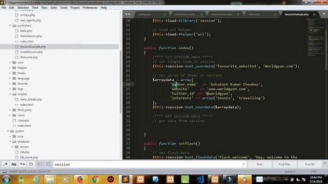Click the Hello_Model.php file icon
The width and height of the screenshot is (328, 184).
(17, 100)
